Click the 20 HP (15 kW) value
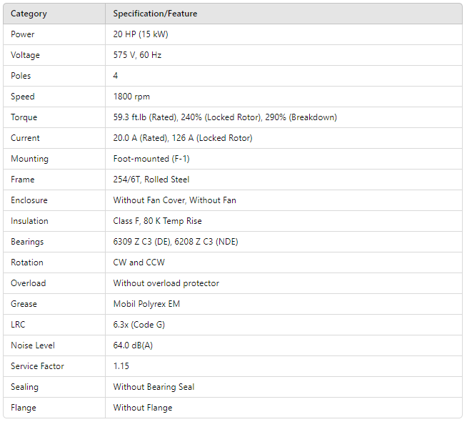The image size is (467, 422). click(141, 34)
